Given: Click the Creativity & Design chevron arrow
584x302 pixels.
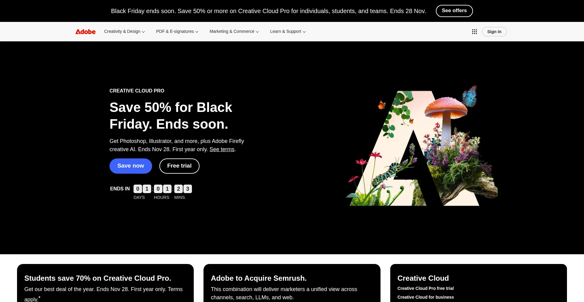Looking at the screenshot, I should point(144,32).
